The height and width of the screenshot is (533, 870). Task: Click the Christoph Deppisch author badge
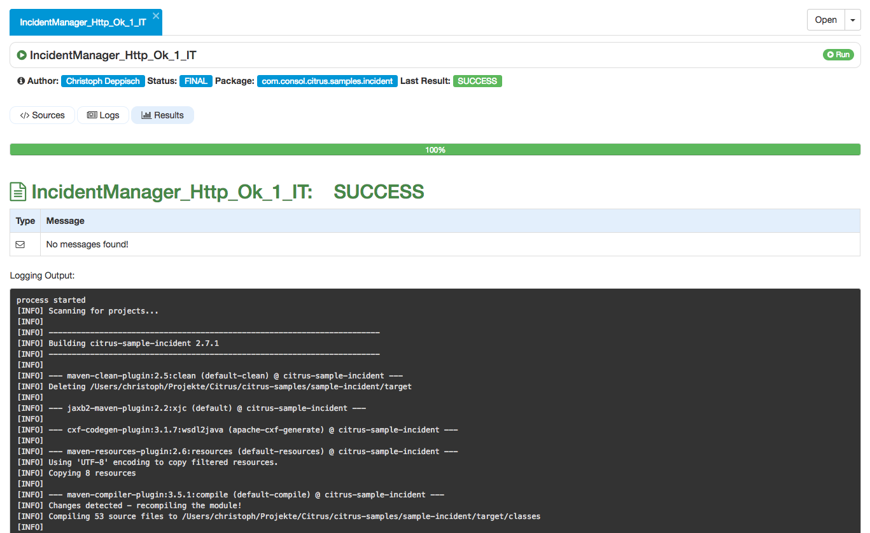click(103, 81)
